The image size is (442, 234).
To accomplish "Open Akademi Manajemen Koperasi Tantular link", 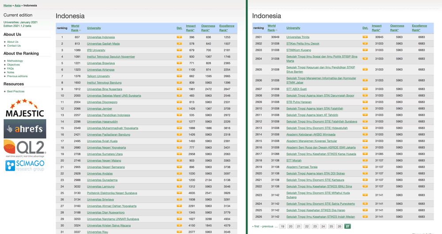I will (312, 141).
